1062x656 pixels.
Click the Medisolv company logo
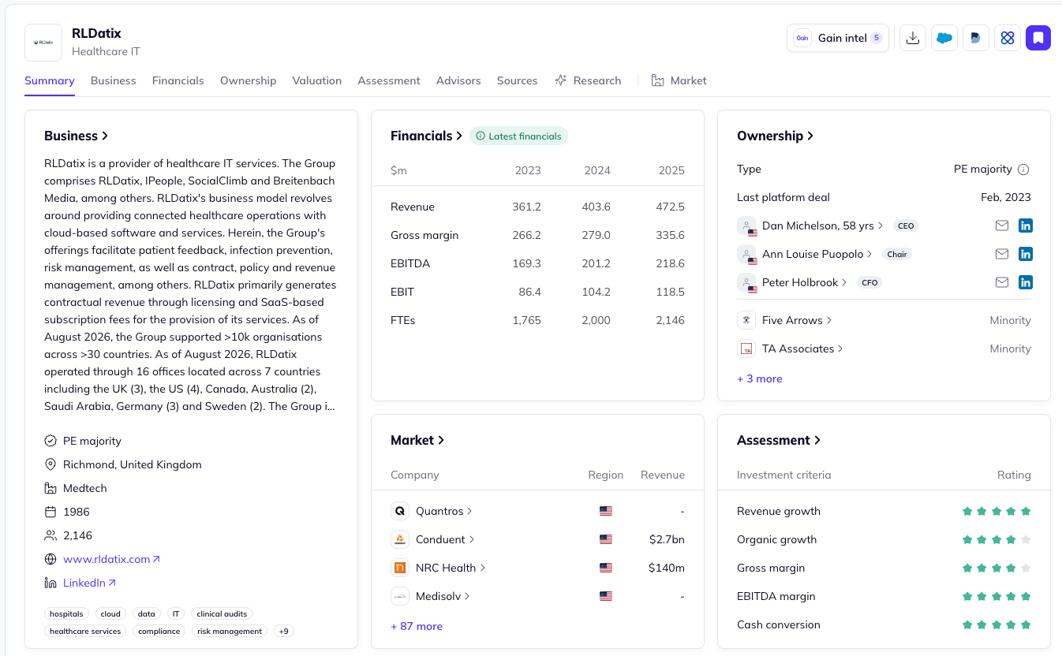pyautogui.click(x=400, y=596)
